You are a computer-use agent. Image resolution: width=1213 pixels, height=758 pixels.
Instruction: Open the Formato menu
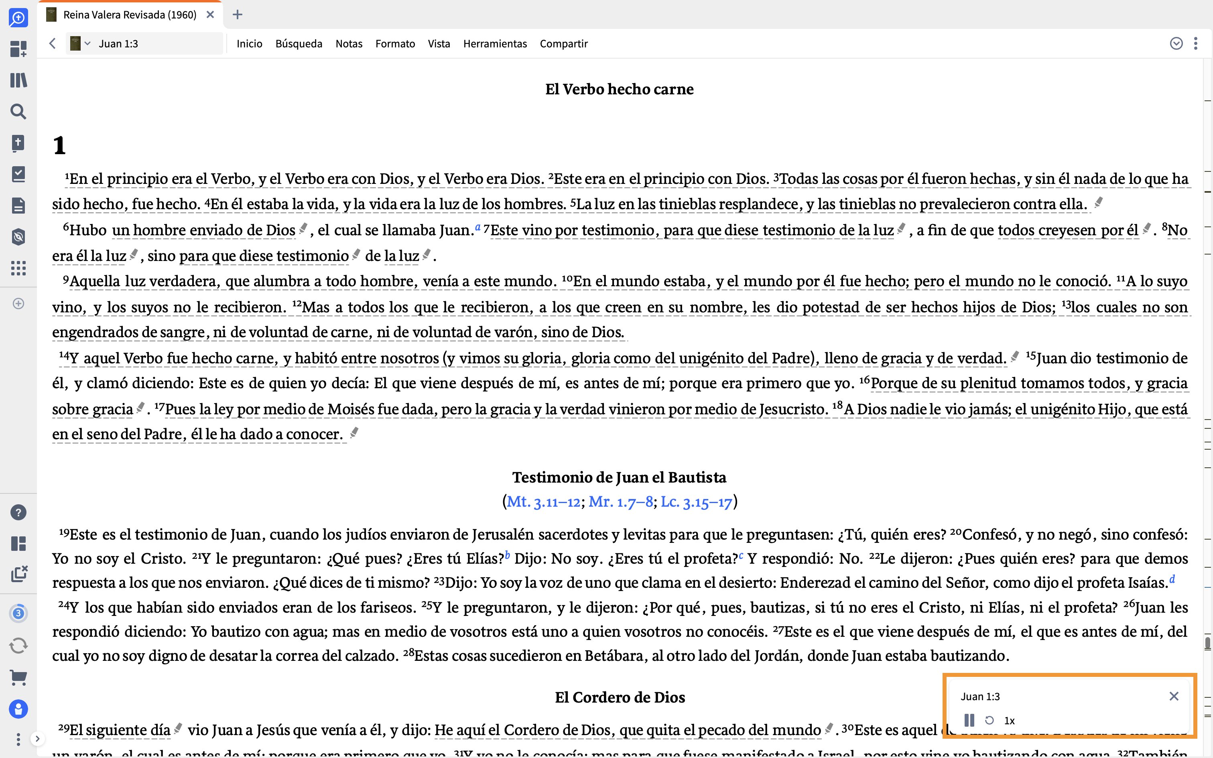[395, 44]
